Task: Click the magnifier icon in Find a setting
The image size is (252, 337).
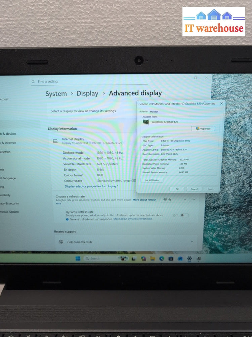Action: pyautogui.click(x=33, y=82)
